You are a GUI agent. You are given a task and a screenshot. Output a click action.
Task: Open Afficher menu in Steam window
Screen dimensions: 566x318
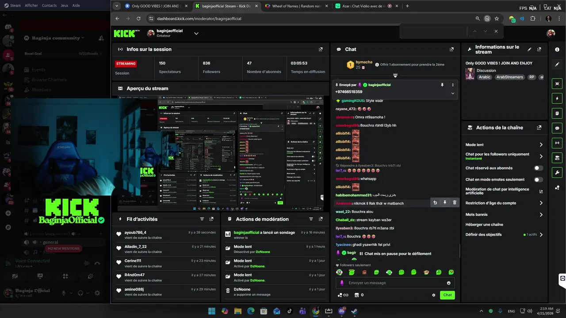31,5
